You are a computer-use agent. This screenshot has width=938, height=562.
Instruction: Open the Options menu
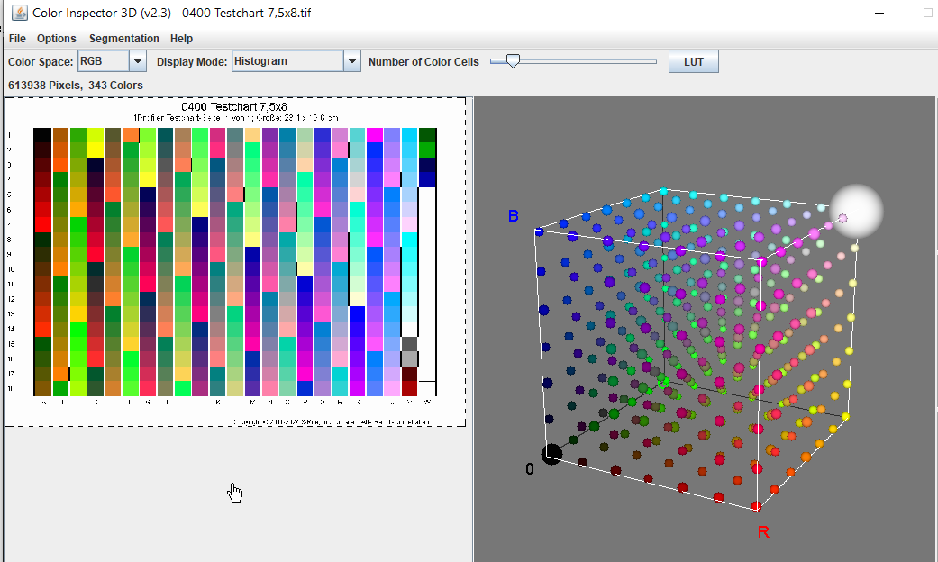(x=57, y=39)
